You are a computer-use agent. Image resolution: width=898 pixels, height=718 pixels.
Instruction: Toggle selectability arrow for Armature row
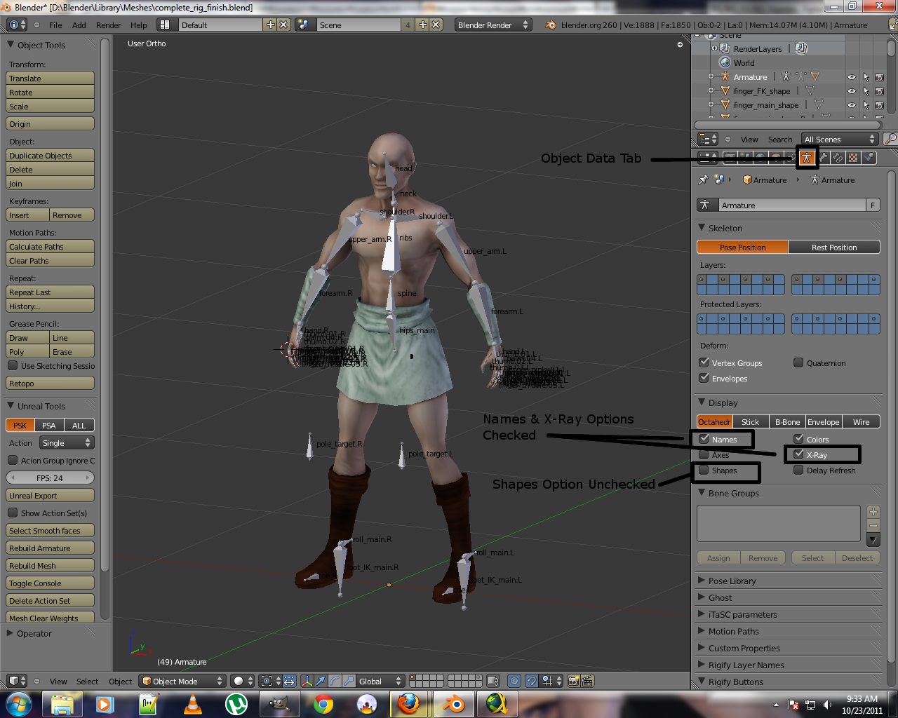pos(866,77)
